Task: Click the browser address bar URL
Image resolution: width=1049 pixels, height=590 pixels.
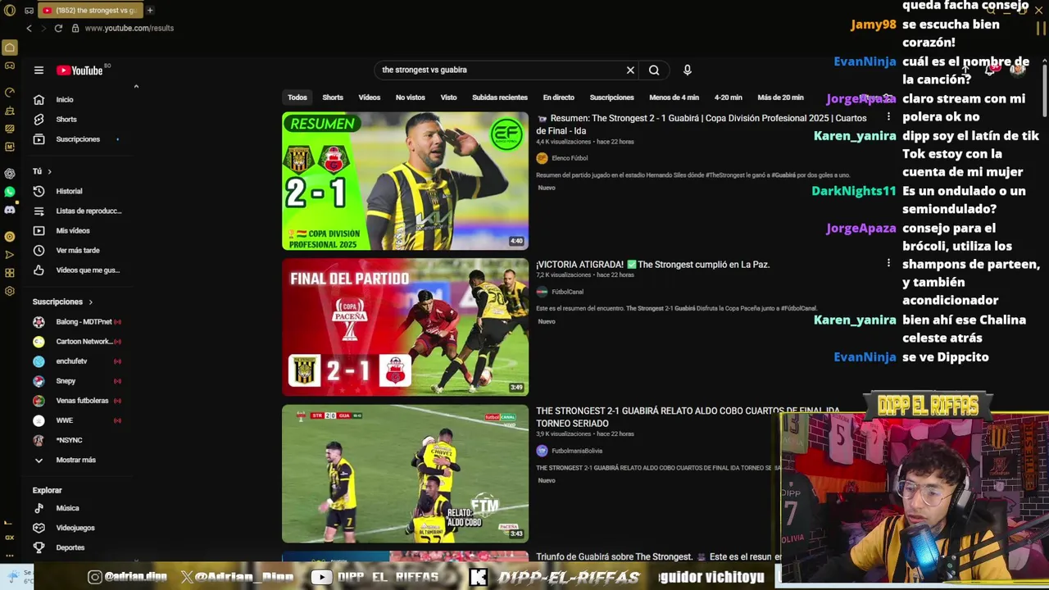Action: [129, 28]
